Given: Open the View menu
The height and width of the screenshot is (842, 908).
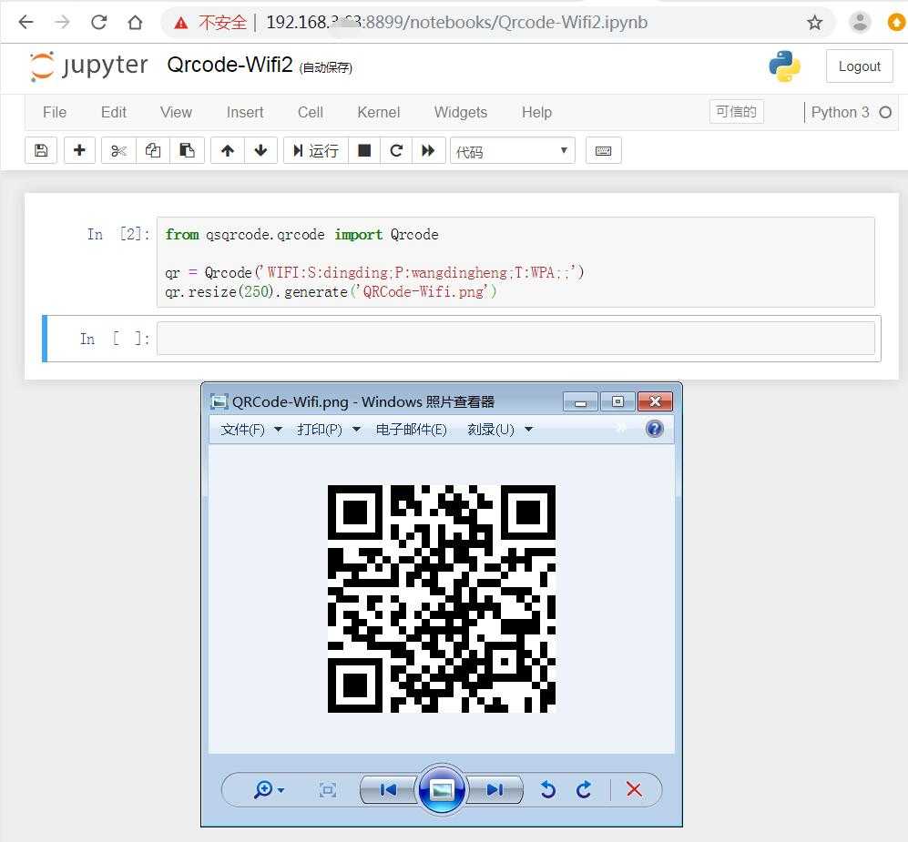Looking at the screenshot, I should click(x=176, y=112).
